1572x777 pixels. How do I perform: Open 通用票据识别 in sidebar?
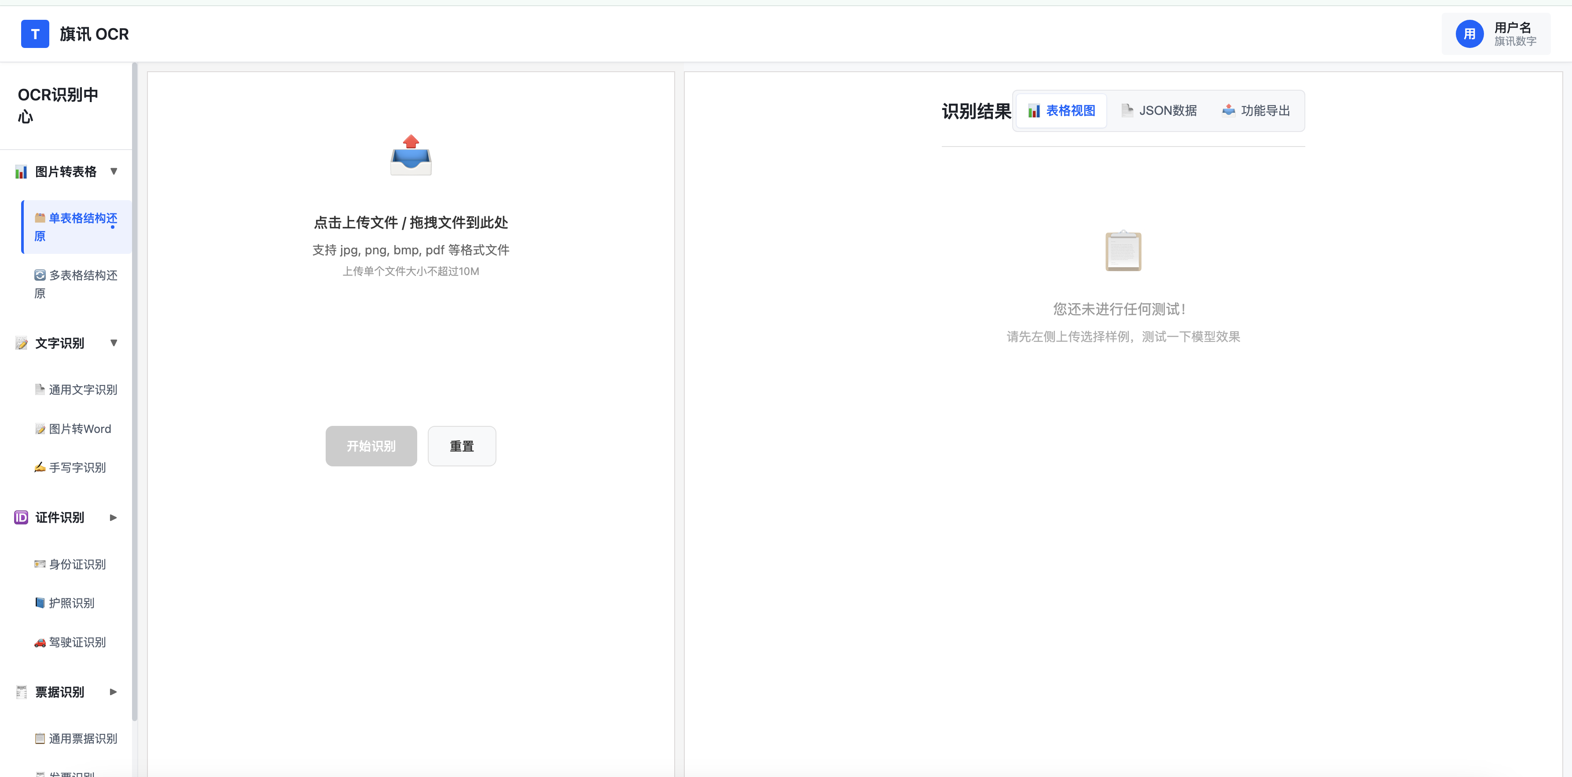point(77,739)
